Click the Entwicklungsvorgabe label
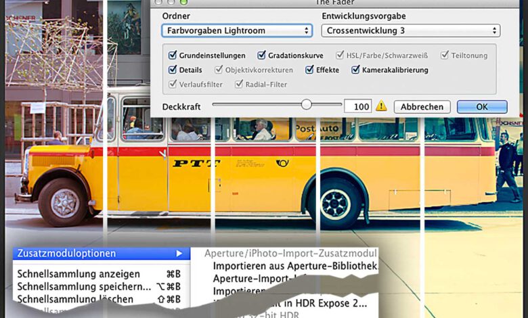This screenshot has height=318, width=528. pyautogui.click(x=364, y=16)
